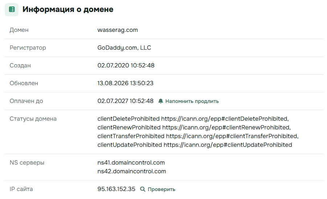Click the updated date 13.08.2026
327x199 pixels.
(x=113, y=83)
